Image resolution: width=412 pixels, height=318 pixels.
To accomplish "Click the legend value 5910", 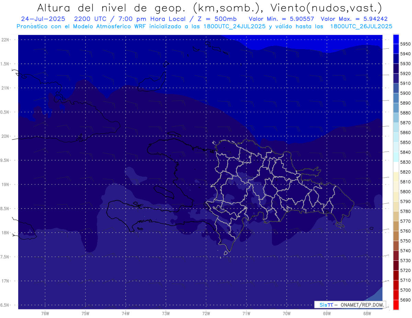I will 405,83.
